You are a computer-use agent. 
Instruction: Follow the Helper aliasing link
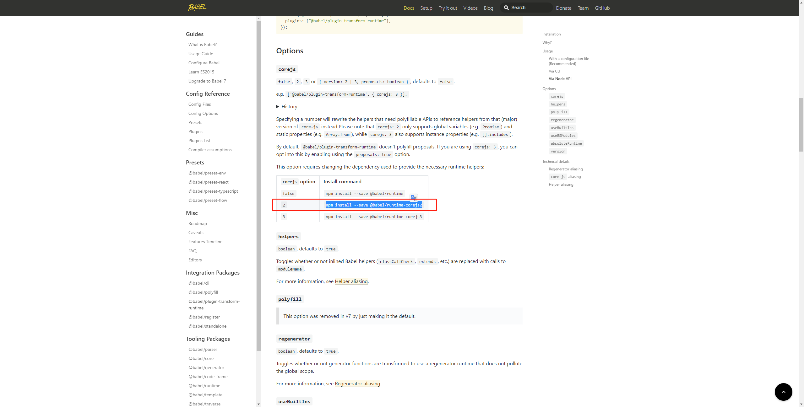351,281
